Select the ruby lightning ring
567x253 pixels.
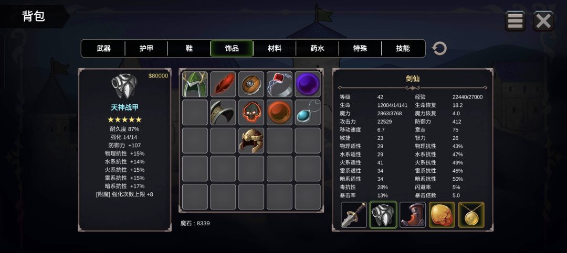[279, 84]
